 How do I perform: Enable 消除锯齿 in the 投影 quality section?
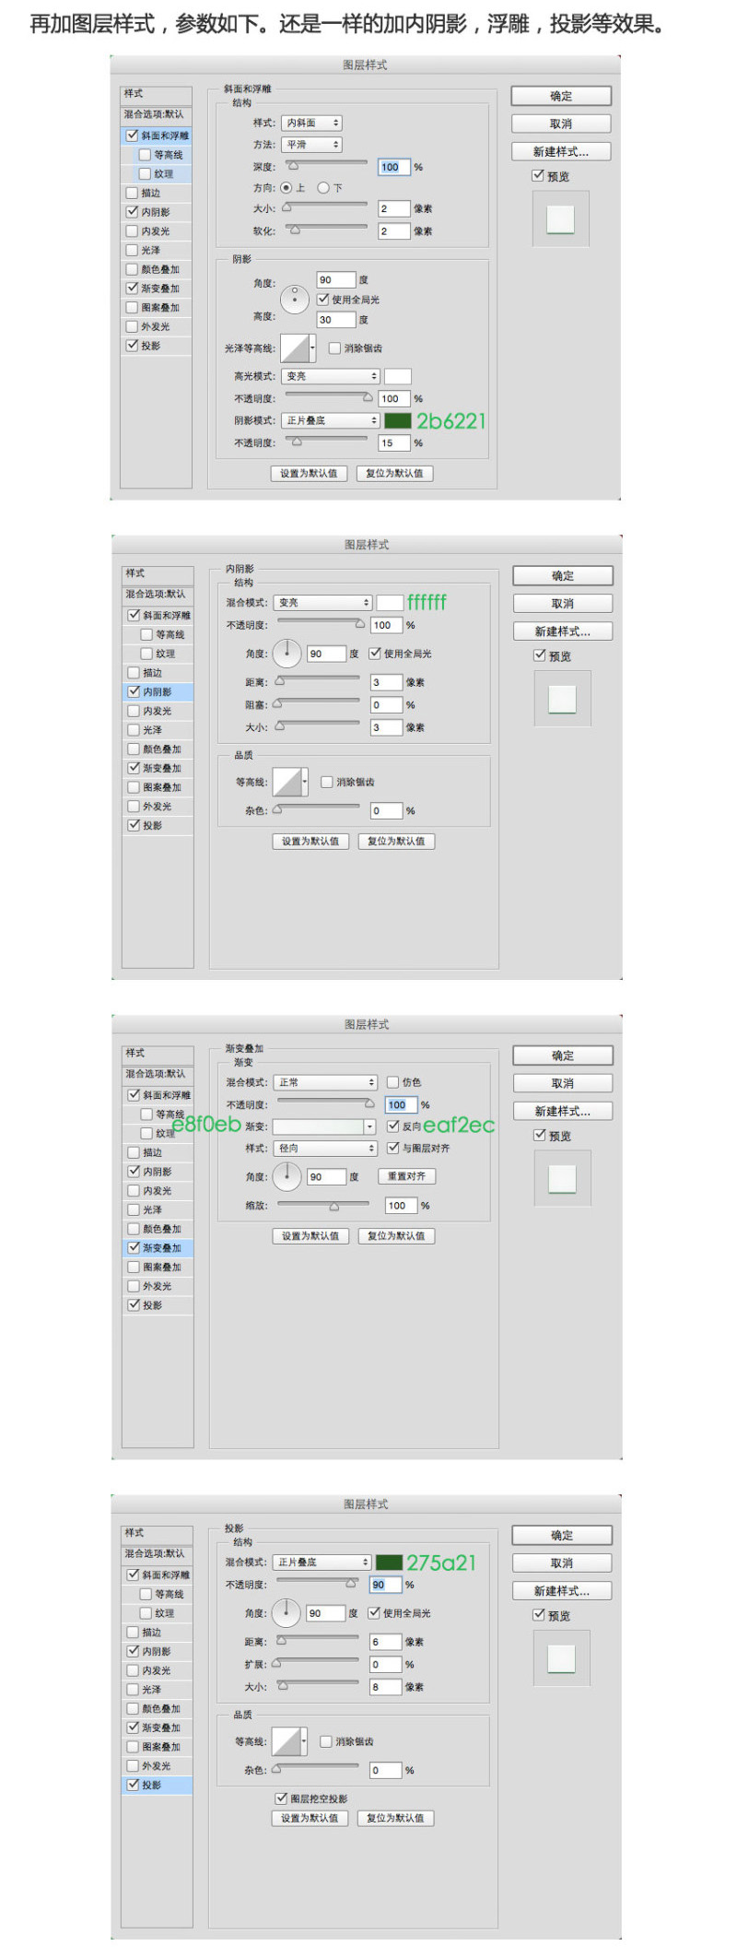(x=326, y=1741)
